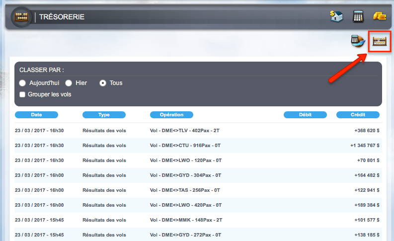
Task: Click the Crédit column header
Action: pyautogui.click(x=358, y=115)
